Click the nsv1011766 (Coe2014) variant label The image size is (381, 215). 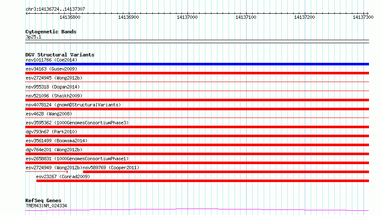pos(51,60)
